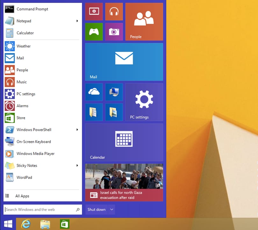
Task: Open the This PC computer tile
Action: click(114, 92)
